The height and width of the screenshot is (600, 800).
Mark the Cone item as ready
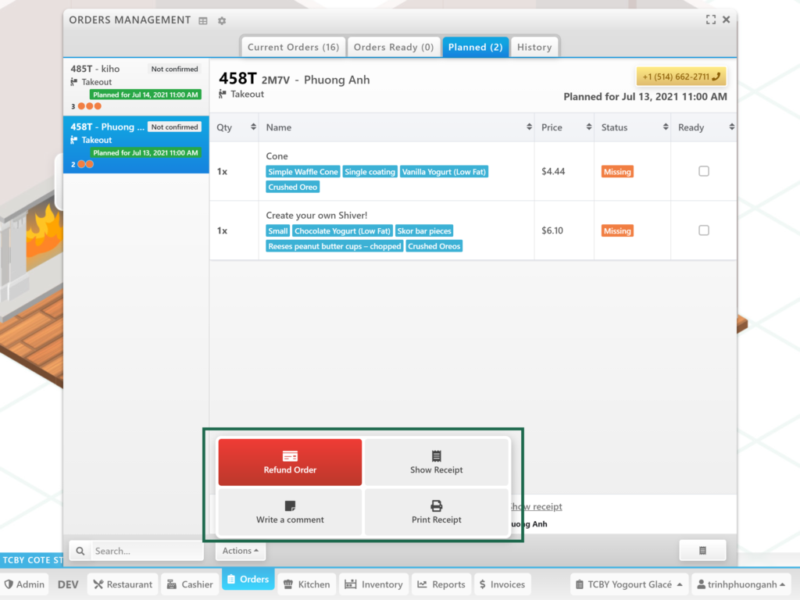click(703, 171)
